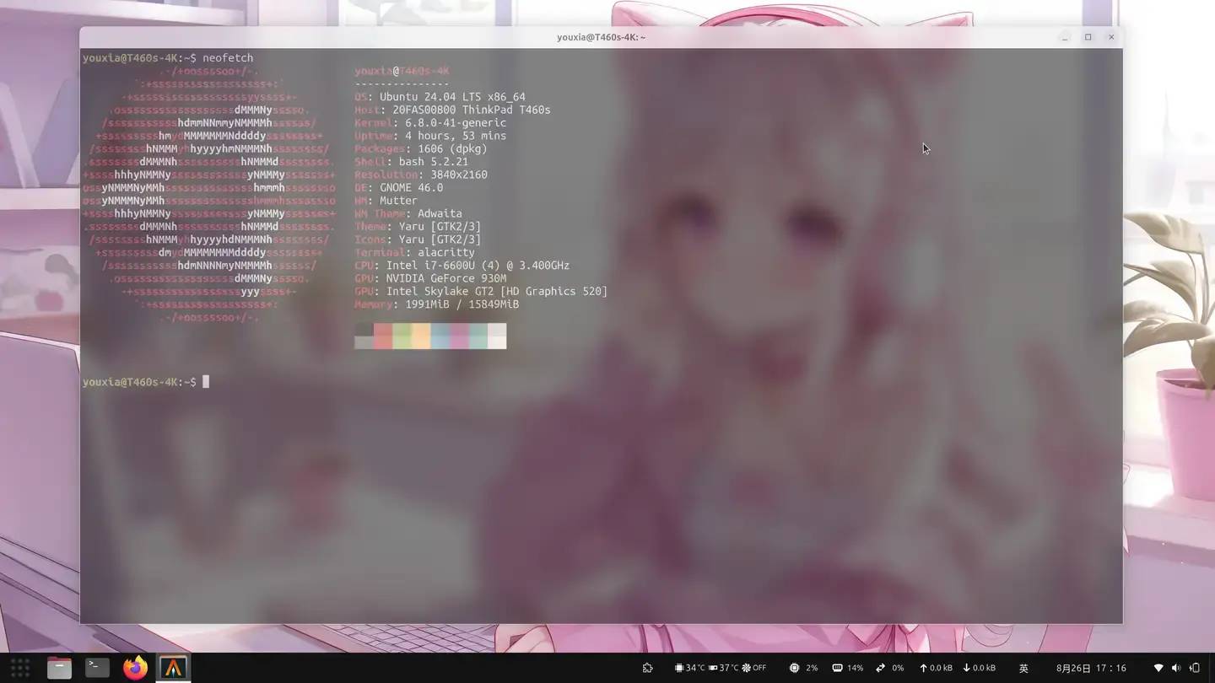Click the youxia@T460s-4K title bar text
This screenshot has height=683, width=1215.
pos(601,37)
